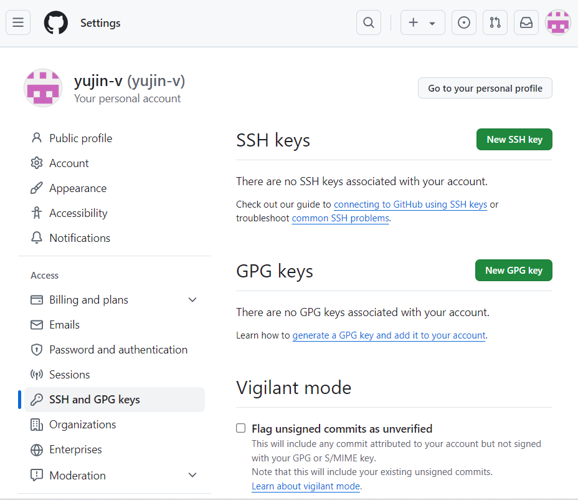This screenshot has width=578, height=500.
Task: Open Learn about vigilant mode link
Action: pos(306,486)
